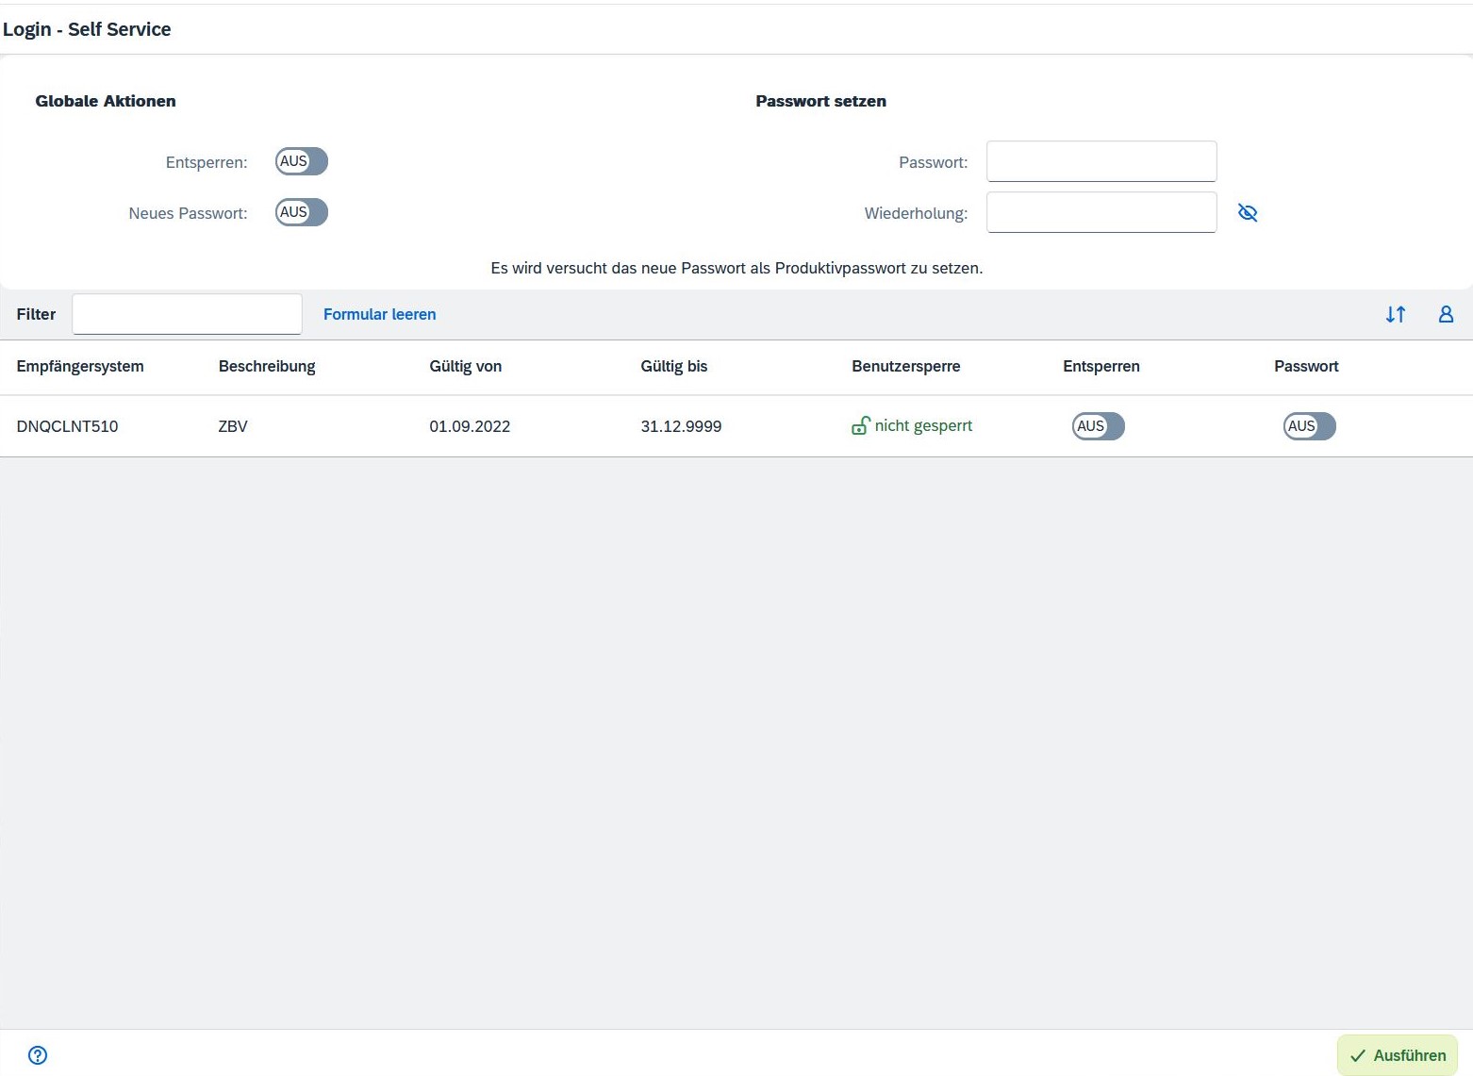Screen dimensions: 1473x1076
Task: Toggle Entsperren switch in DNQCLNT510 row
Action: pyautogui.click(x=1098, y=426)
